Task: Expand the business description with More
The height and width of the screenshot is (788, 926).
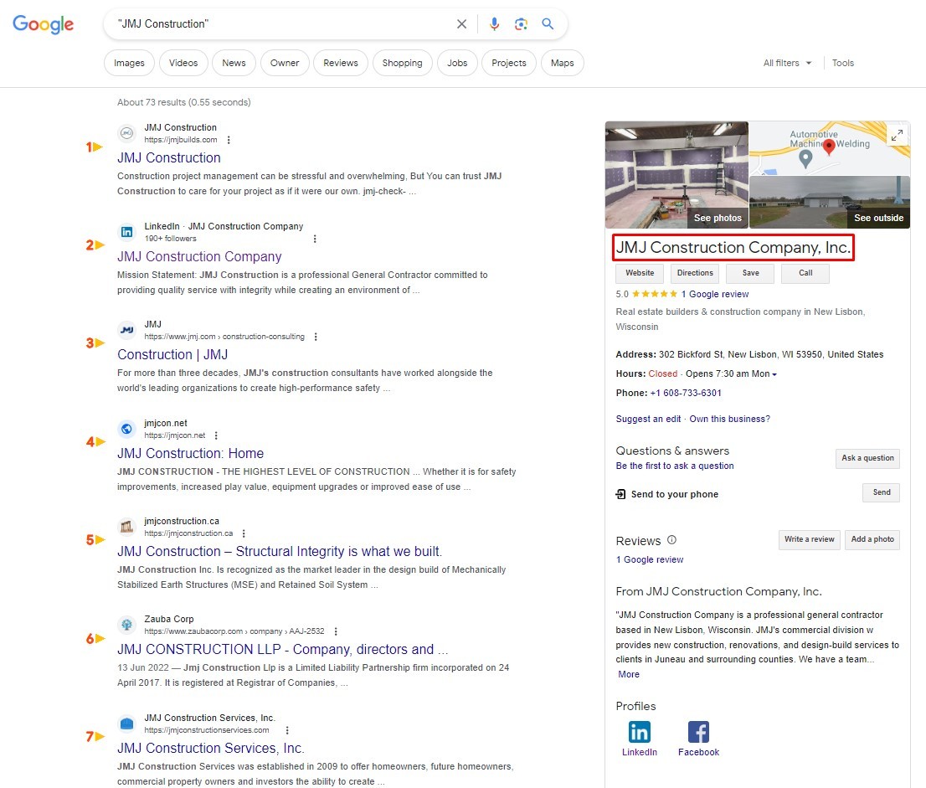Action: tap(628, 675)
